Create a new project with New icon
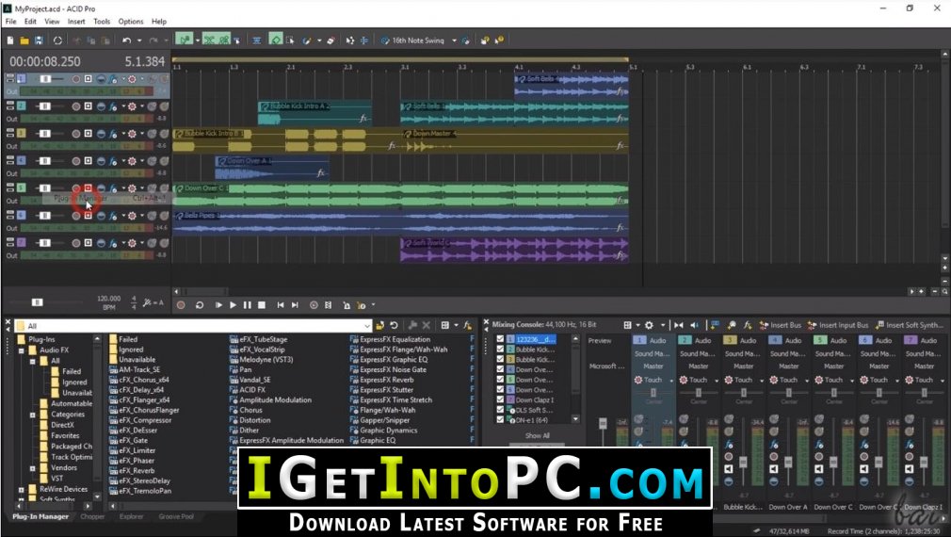The image size is (951, 537). [10, 41]
